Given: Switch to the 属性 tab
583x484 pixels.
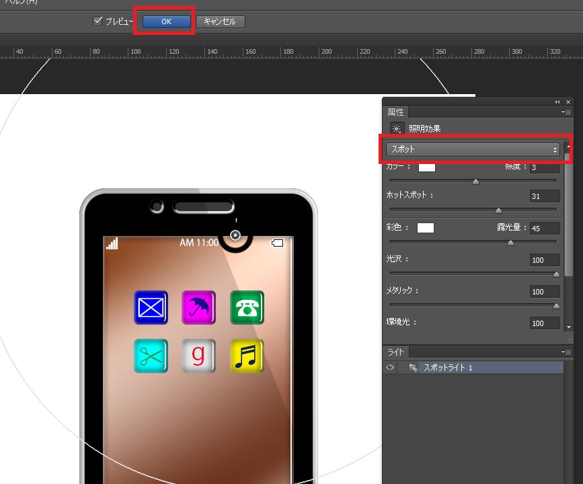Looking at the screenshot, I should pos(396,112).
